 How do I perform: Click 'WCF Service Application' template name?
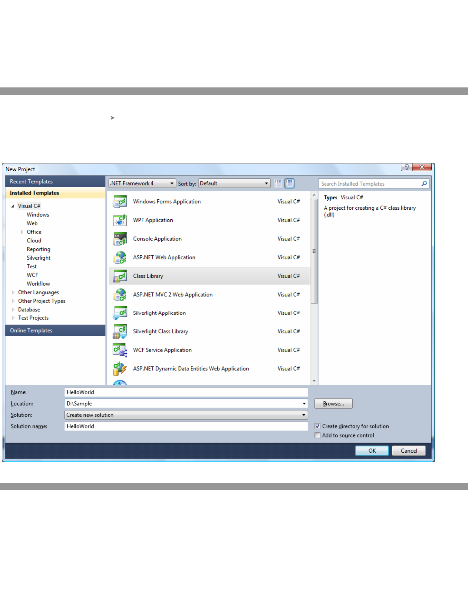(162, 350)
